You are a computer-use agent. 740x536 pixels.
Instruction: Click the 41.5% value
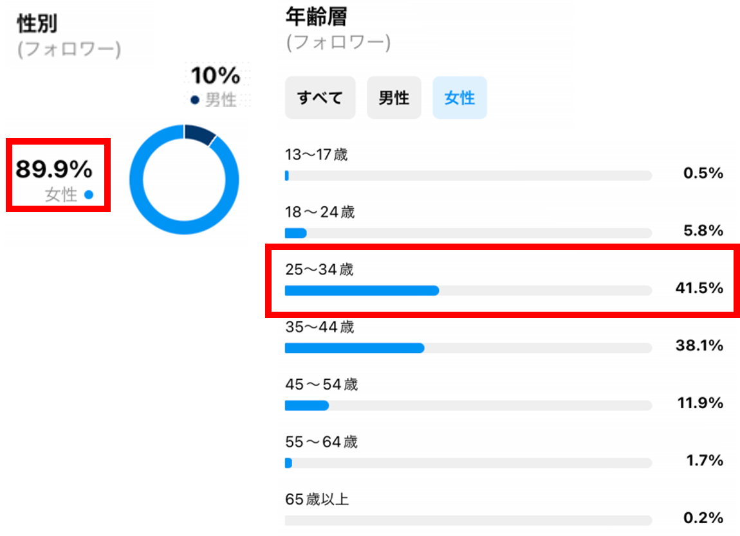[699, 288]
